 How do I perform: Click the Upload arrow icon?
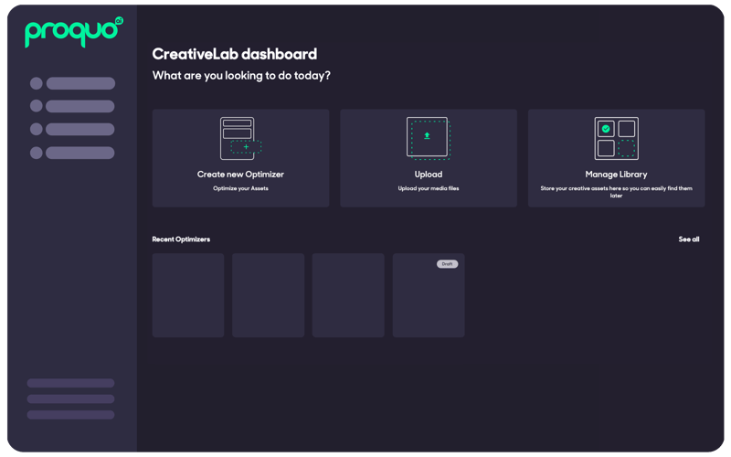427,136
